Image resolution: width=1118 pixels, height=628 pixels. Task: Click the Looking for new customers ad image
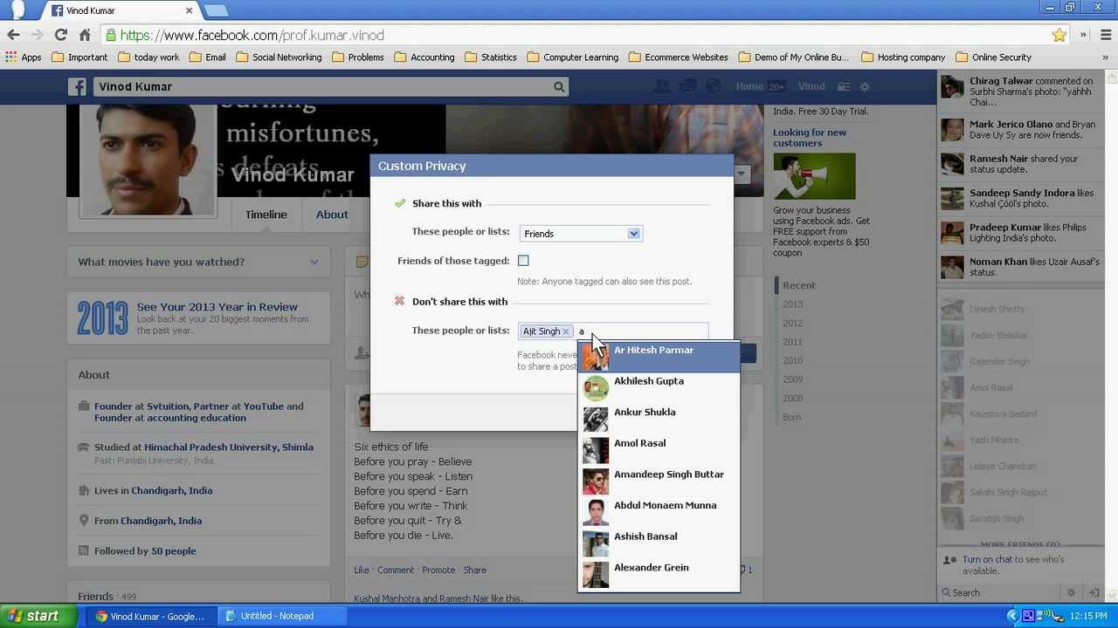point(814,176)
